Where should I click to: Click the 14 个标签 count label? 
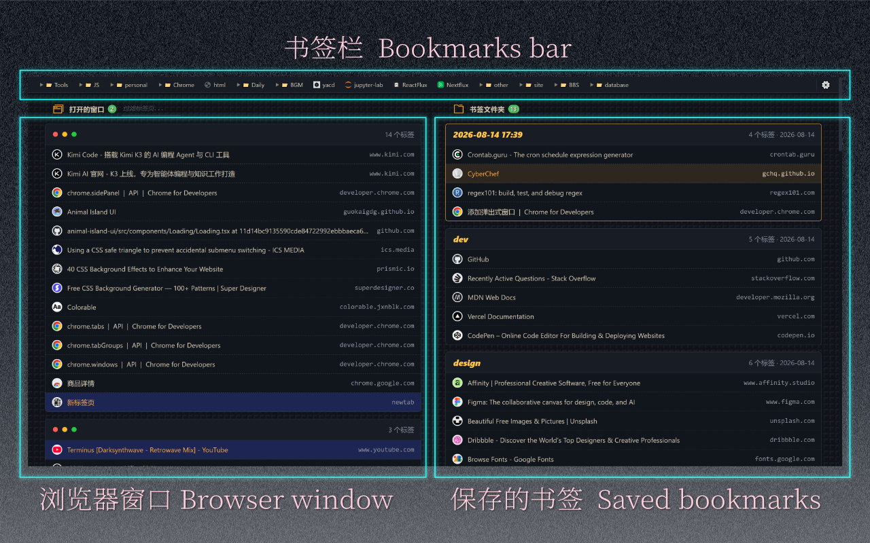tap(400, 134)
